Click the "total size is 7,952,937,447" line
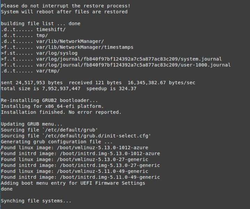The height and width of the screenshot is (209, 250). point(68,88)
